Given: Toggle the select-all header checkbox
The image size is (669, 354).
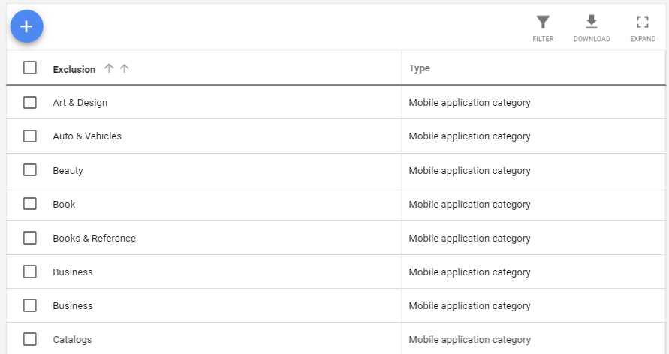Looking at the screenshot, I should [30, 68].
